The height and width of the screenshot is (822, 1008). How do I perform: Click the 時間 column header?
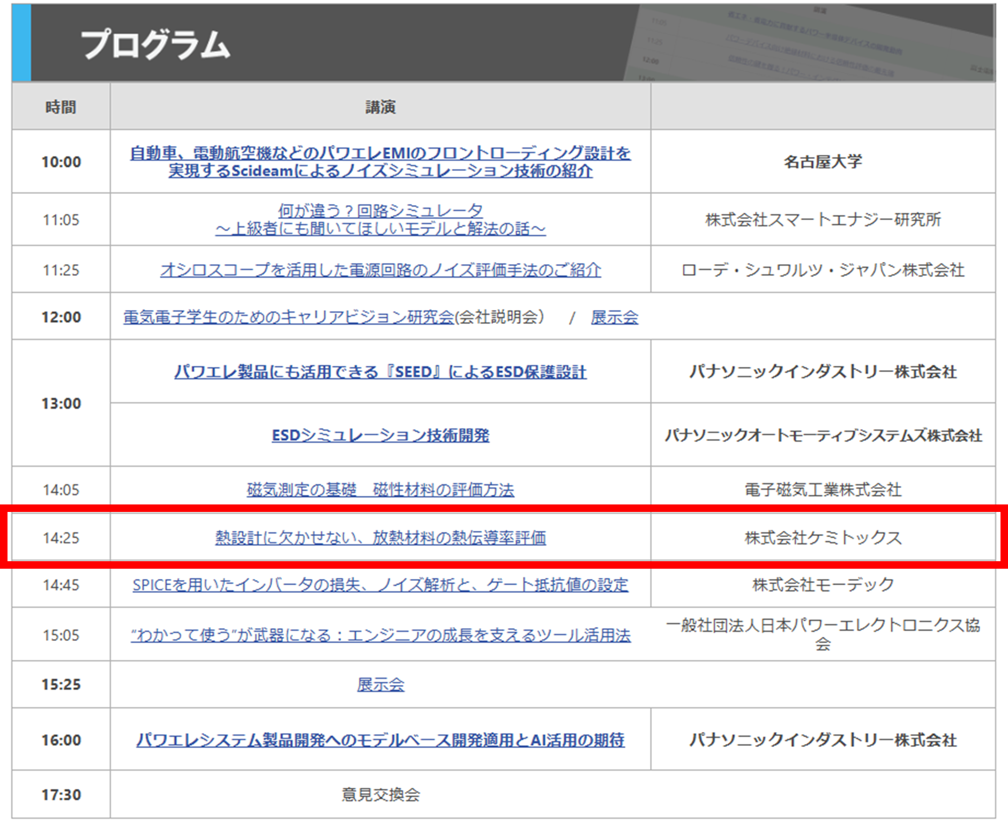[61, 107]
